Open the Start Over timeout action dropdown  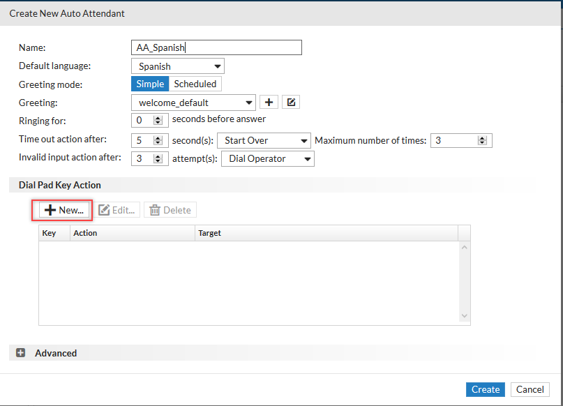point(264,140)
